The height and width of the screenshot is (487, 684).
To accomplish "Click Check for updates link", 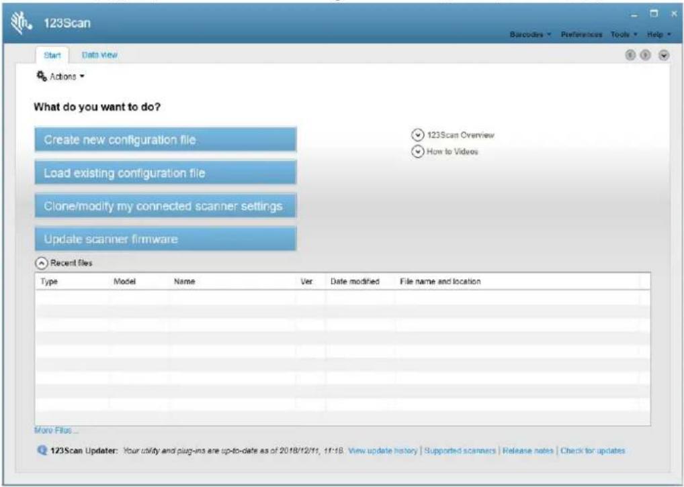I will click(593, 451).
